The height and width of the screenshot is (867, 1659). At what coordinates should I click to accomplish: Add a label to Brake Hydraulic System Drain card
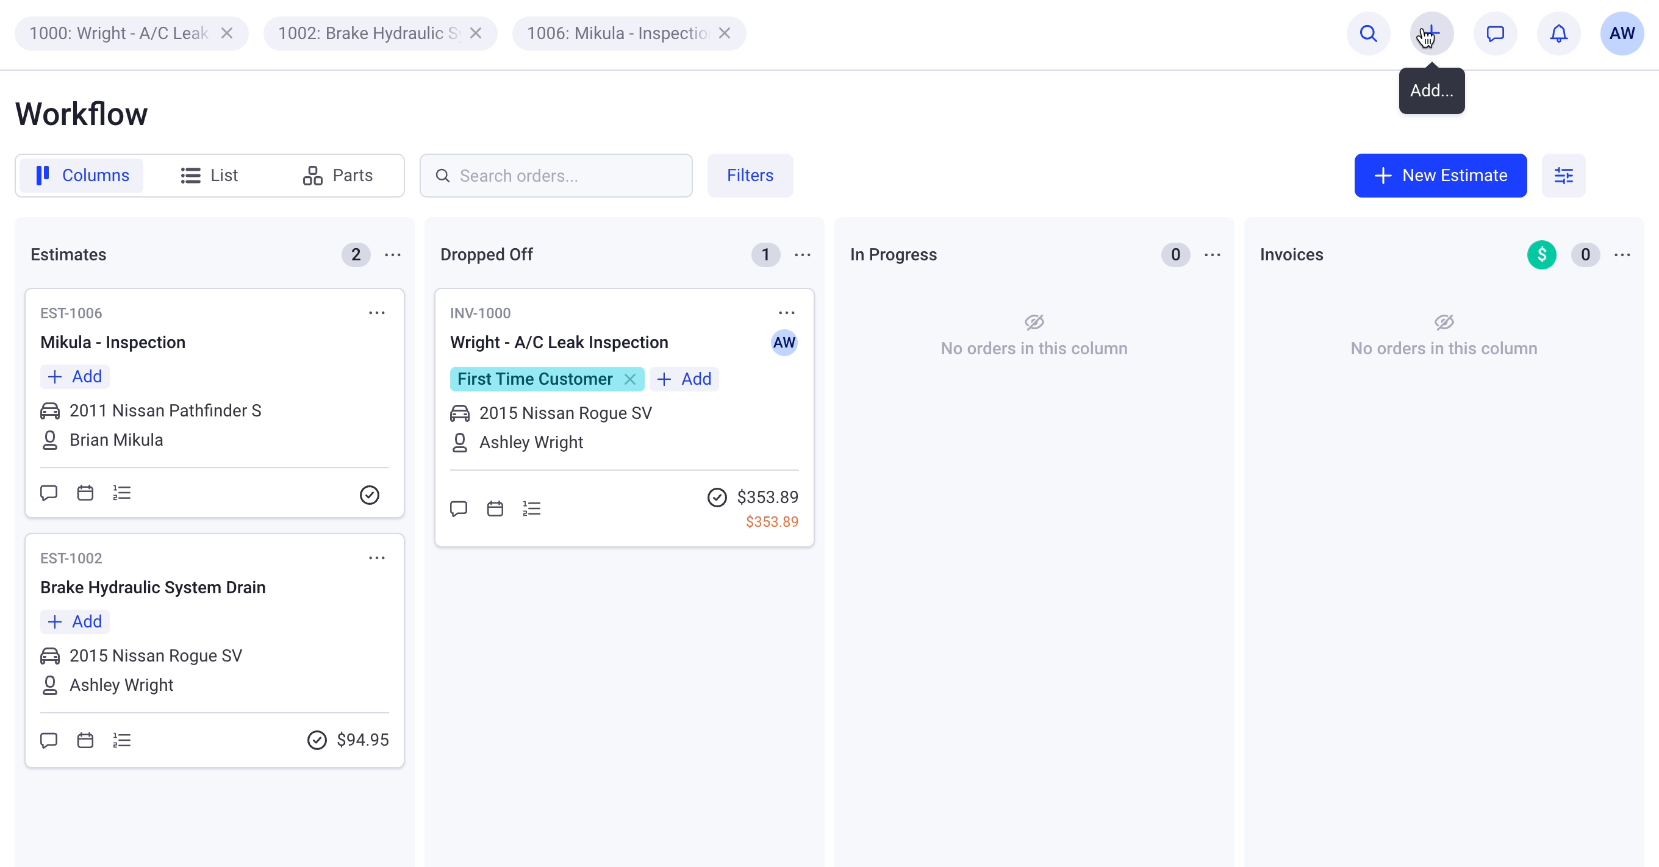tap(74, 622)
